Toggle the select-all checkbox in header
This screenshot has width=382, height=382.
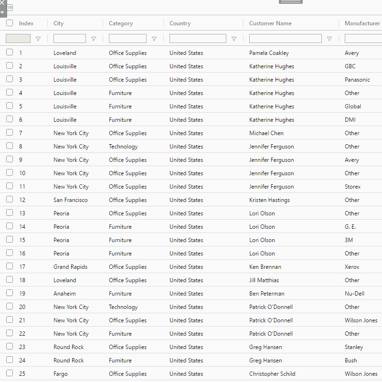pos(10,23)
